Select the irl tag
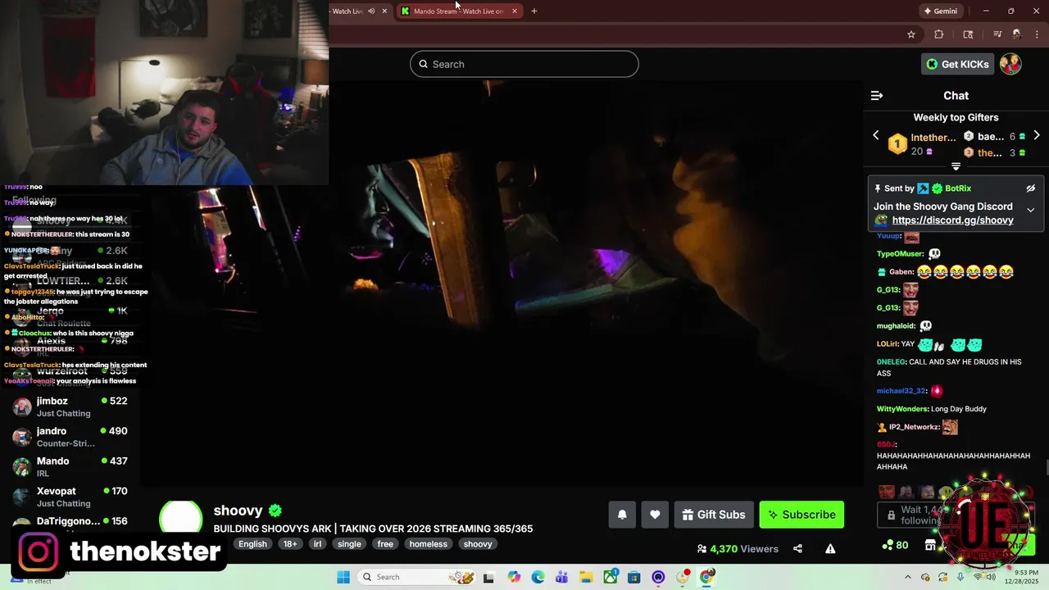Screen dimensions: 1049x590 pos(317,544)
